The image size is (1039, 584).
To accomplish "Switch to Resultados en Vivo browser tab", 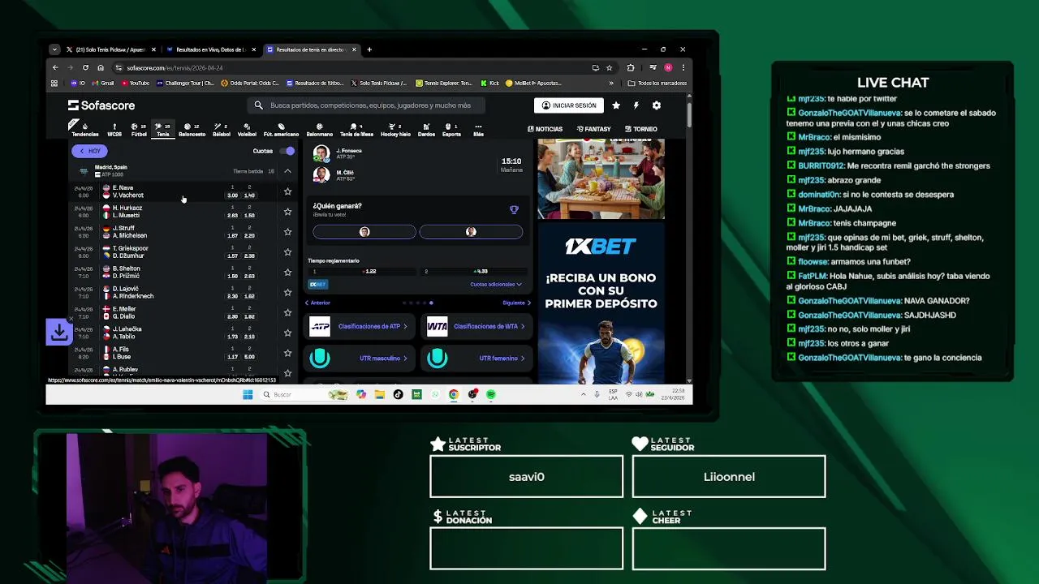I will click(x=210, y=49).
